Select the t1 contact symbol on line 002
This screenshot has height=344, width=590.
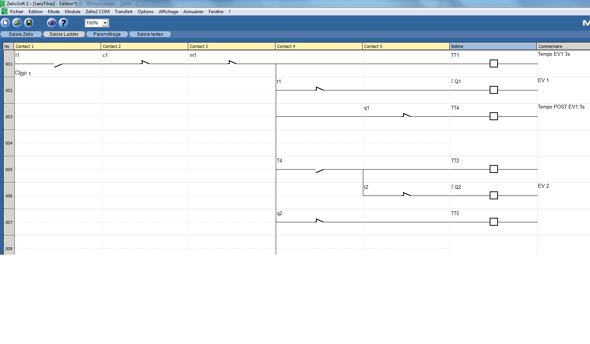coord(319,89)
